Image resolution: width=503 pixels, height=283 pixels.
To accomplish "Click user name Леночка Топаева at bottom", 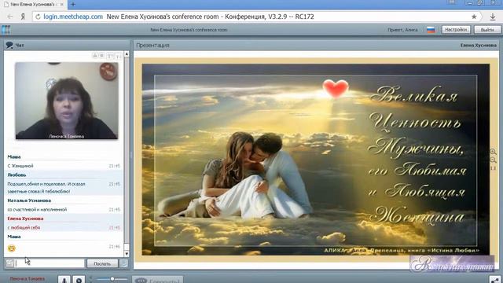I will (28, 279).
